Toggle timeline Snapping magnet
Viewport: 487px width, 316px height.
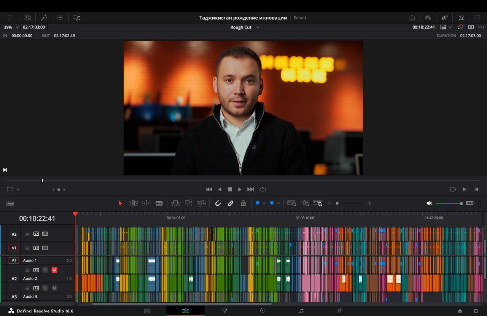pyautogui.click(x=218, y=203)
